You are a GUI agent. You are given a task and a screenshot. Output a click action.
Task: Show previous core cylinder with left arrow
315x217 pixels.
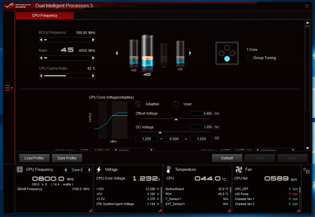pos(117,53)
